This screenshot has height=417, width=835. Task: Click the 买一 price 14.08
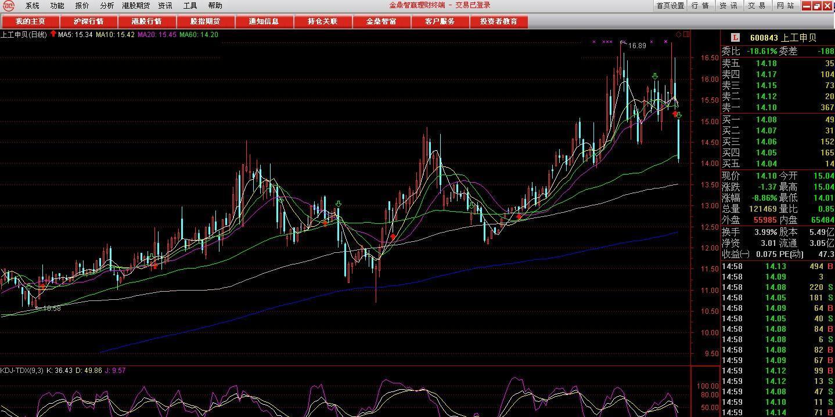(x=766, y=119)
